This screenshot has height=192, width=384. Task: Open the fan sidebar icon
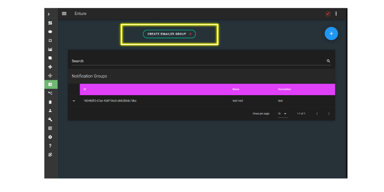(x=50, y=67)
